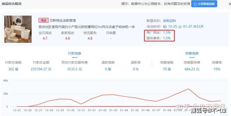
Task: Click the 淘宝 platform tag
Action: [x=43, y=20]
